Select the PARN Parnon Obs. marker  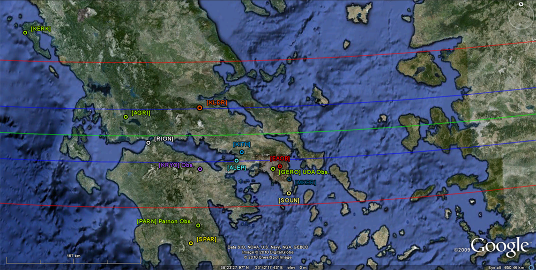(198, 226)
